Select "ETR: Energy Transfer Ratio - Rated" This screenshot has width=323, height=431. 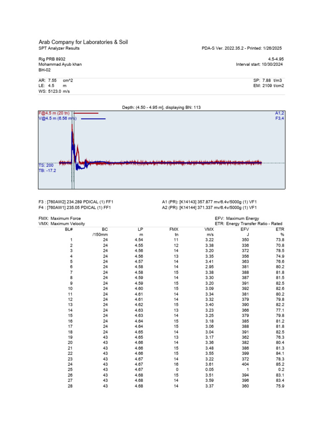tap(249, 224)
